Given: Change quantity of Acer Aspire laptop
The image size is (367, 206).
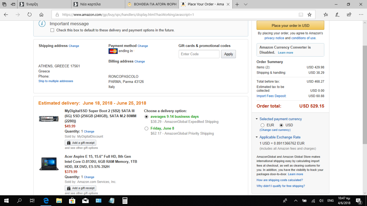Looking at the screenshot, I should pos(89,177).
